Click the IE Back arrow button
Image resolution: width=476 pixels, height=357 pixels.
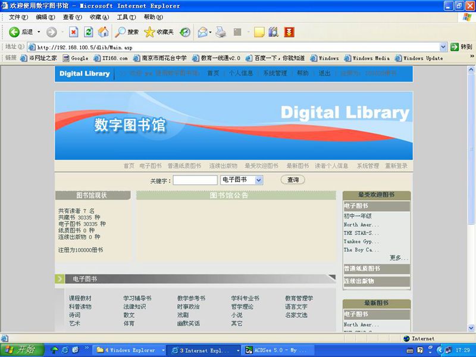coord(14,32)
